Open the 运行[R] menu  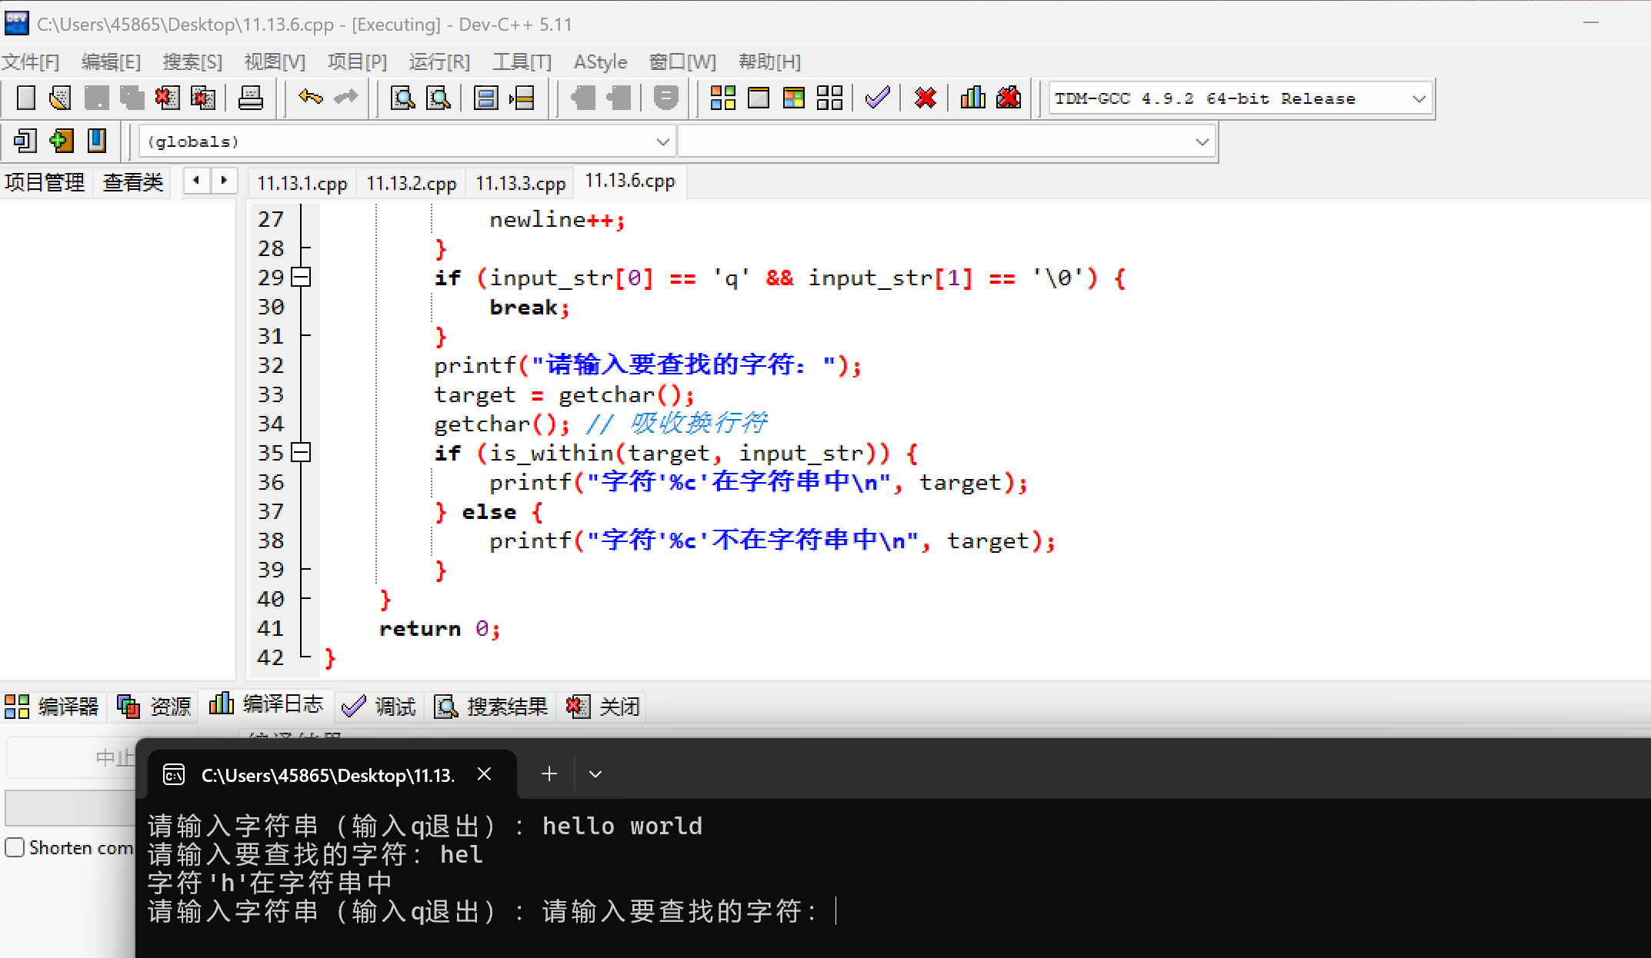coord(439,62)
